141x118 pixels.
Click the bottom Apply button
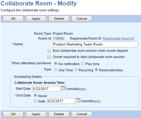pyautogui.click(x=36, y=114)
